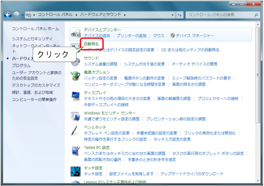This screenshot has width=264, height=186.
Task: Open コントロール パネル ホーム
Action: coord(35,29)
